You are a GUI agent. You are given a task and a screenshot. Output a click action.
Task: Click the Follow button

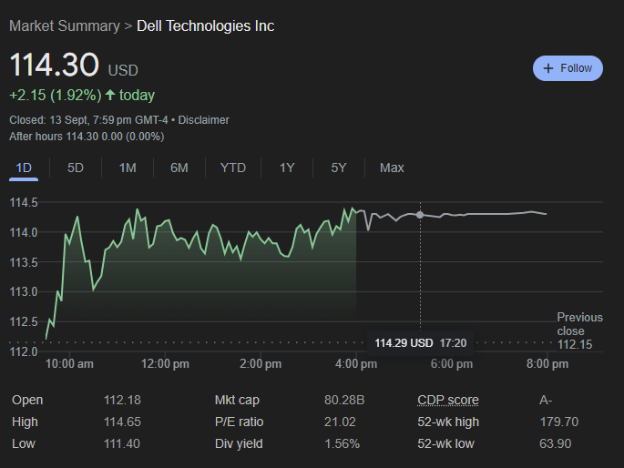coord(568,68)
